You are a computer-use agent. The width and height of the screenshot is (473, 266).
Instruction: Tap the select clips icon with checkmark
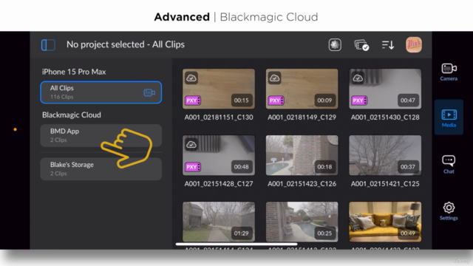361,45
